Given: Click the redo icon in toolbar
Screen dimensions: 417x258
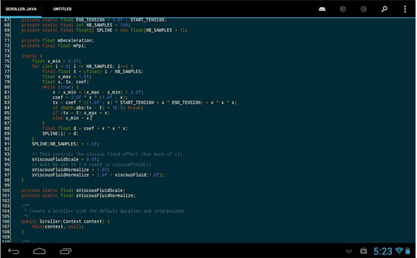Looking at the screenshot, I should (364, 9).
